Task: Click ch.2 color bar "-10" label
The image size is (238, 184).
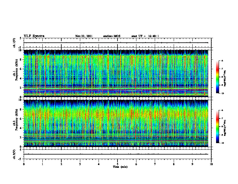Action: pos(222,143)
